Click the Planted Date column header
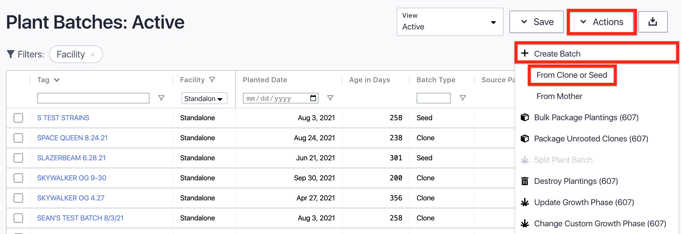Image resolution: width=682 pixels, height=234 pixels. [265, 80]
